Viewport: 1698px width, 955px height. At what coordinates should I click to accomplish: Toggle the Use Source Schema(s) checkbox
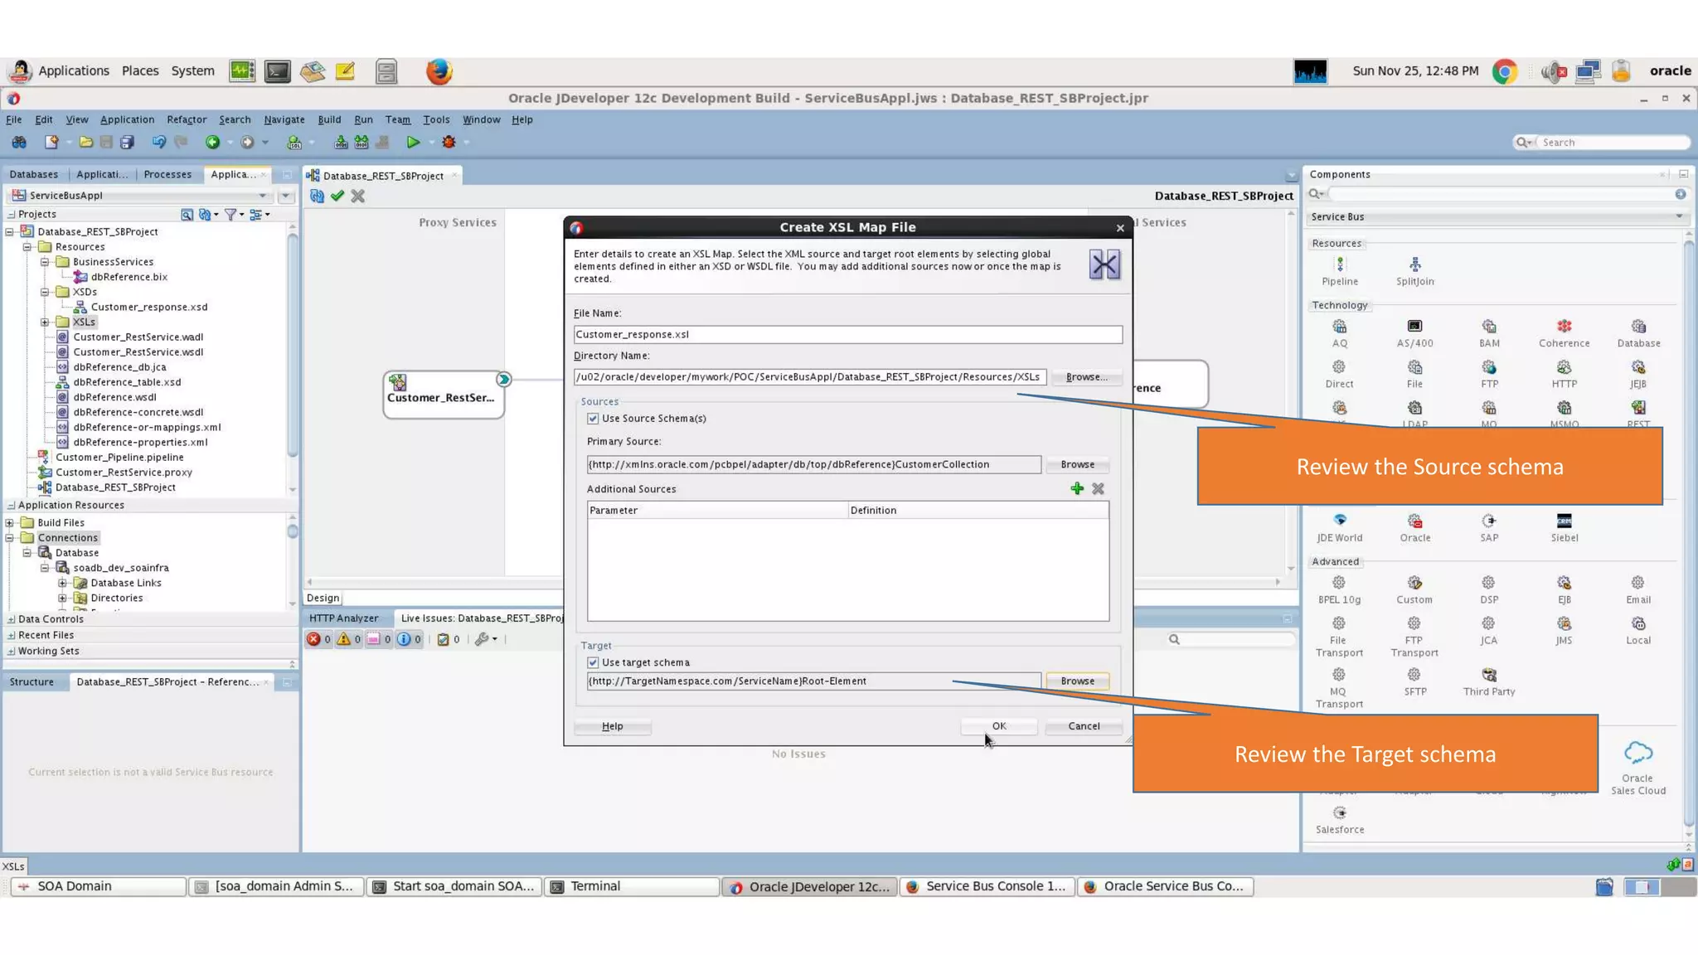pos(593,419)
